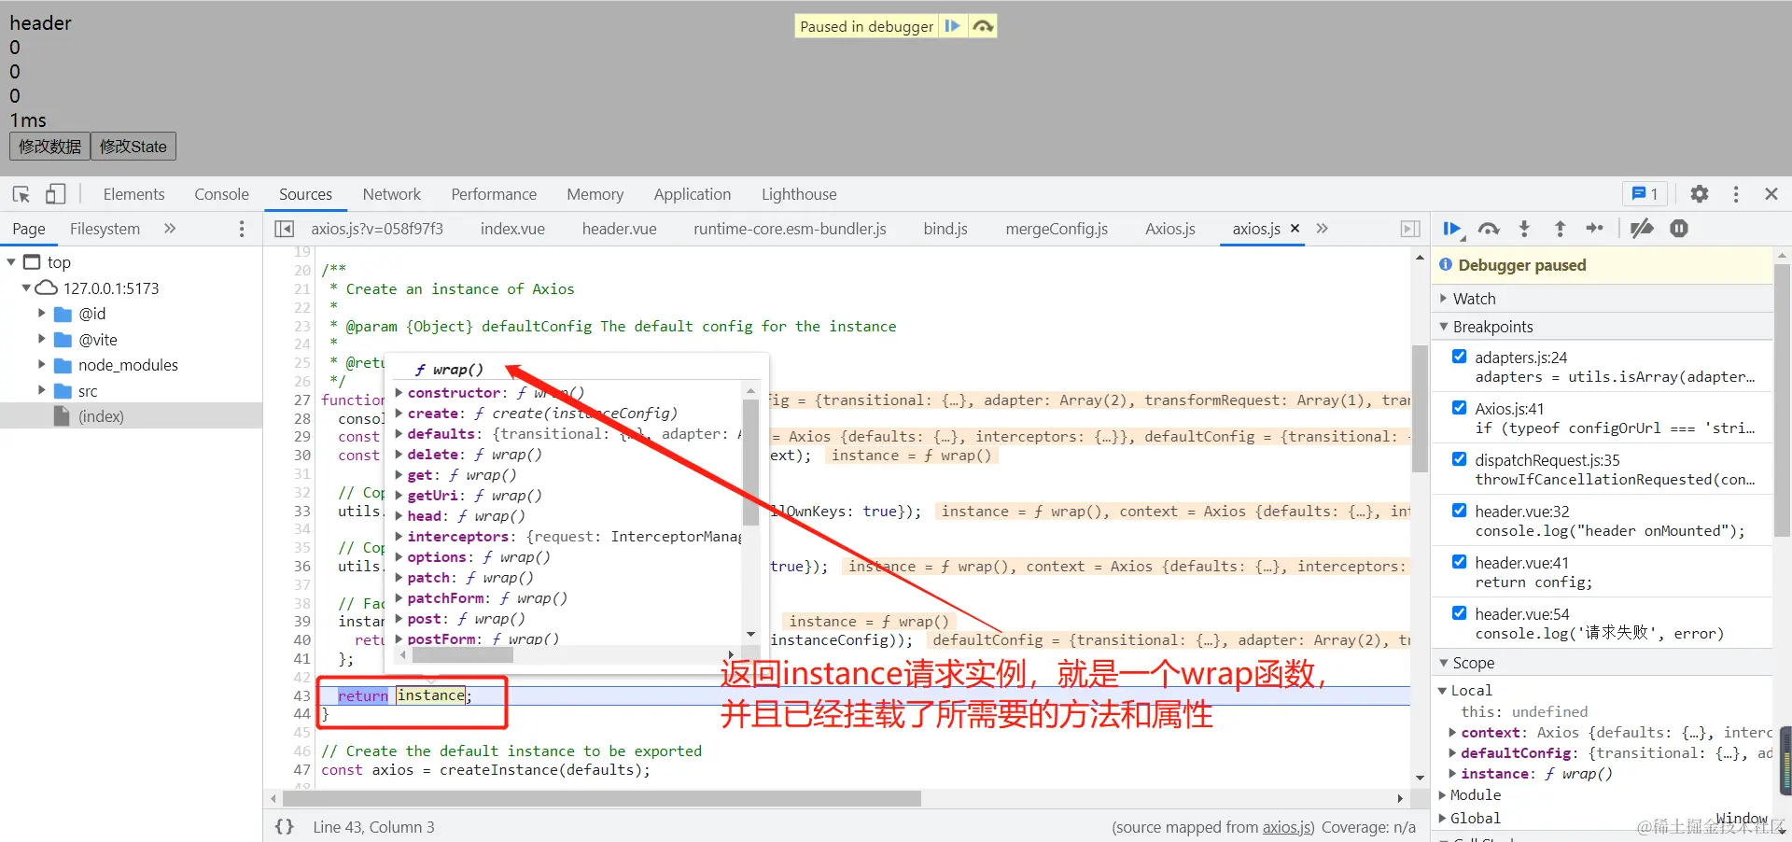Expand the Global scope
Screen dimensions: 1792x842
pos(1442,819)
